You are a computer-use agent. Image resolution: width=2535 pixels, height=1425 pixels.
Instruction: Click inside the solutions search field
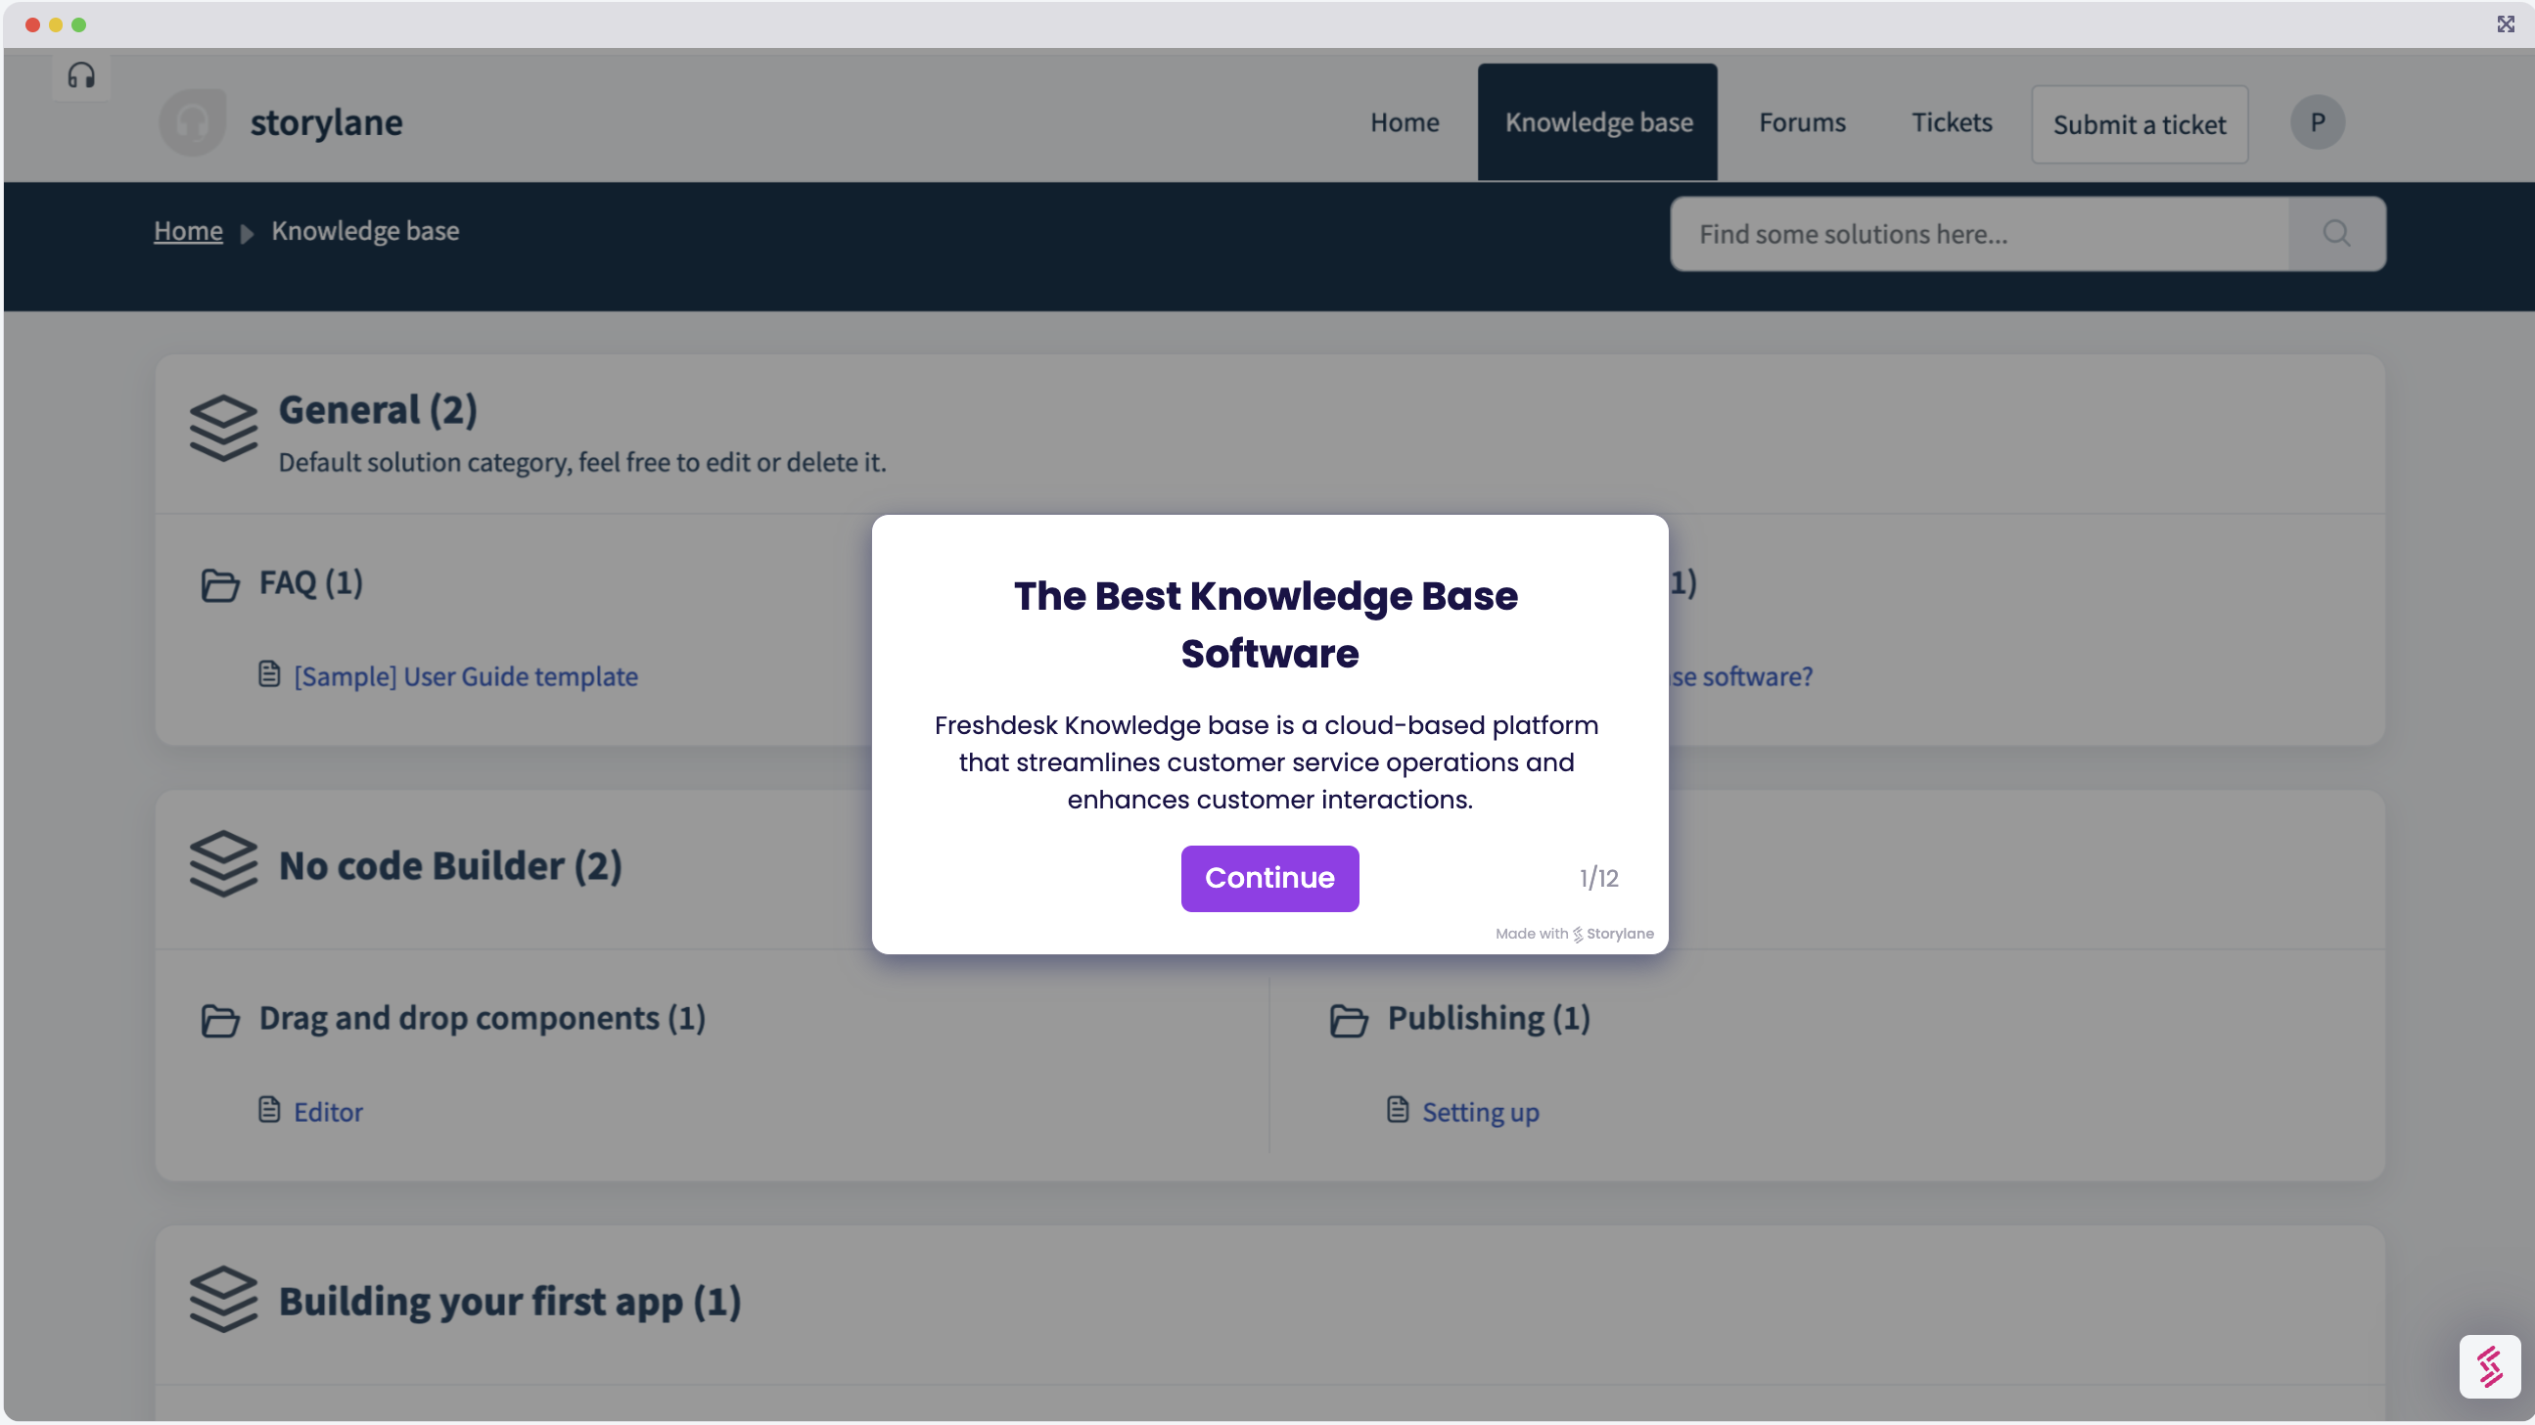point(1968,233)
